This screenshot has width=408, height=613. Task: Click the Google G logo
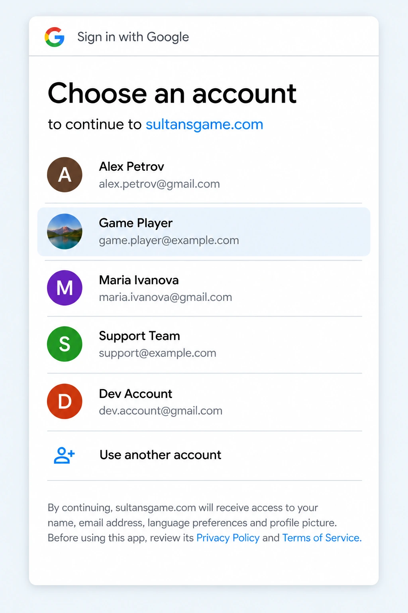click(x=55, y=37)
